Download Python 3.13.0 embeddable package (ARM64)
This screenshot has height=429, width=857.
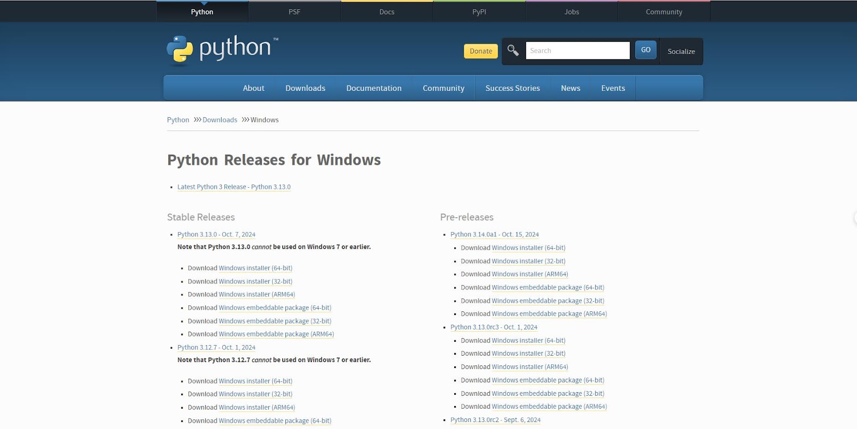pos(276,334)
